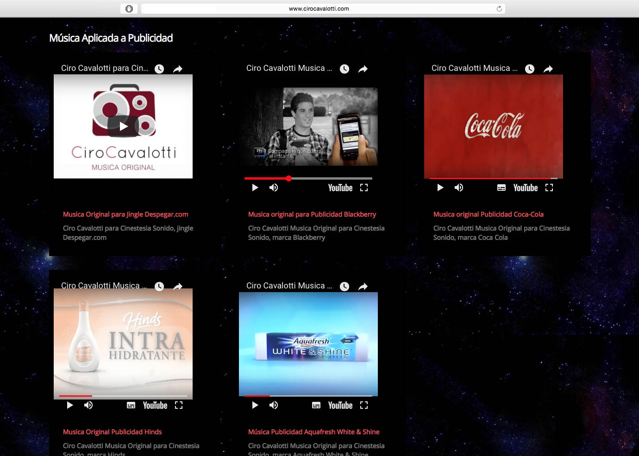The height and width of the screenshot is (456, 639).
Task: Expand the Aquafresh video to fullscreen
Action: point(364,405)
